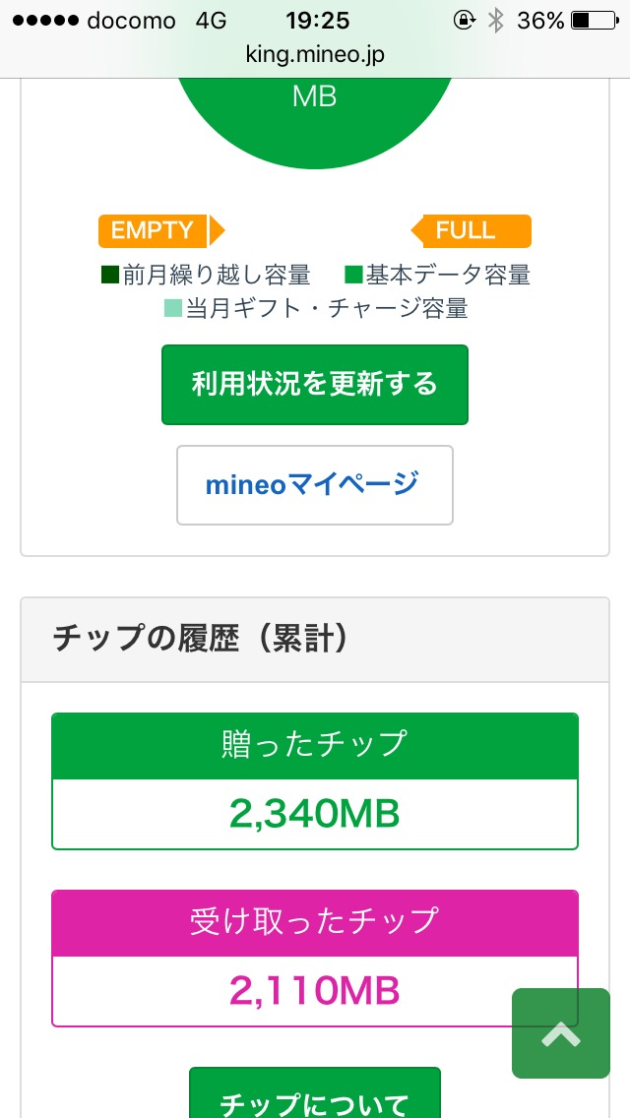This screenshot has width=630, height=1118.
Task: Tap the 19:25 clock in status bar
Action: pyautogui.click(x=318, y=21)
